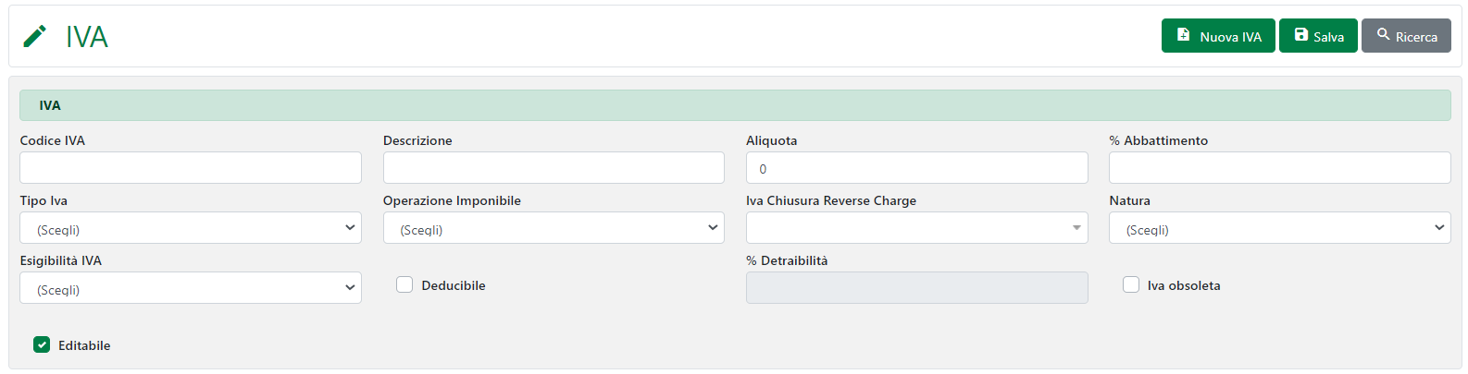
Task: Expand the Esigibilità IVA dropdown
Action: tap(190, 288)
